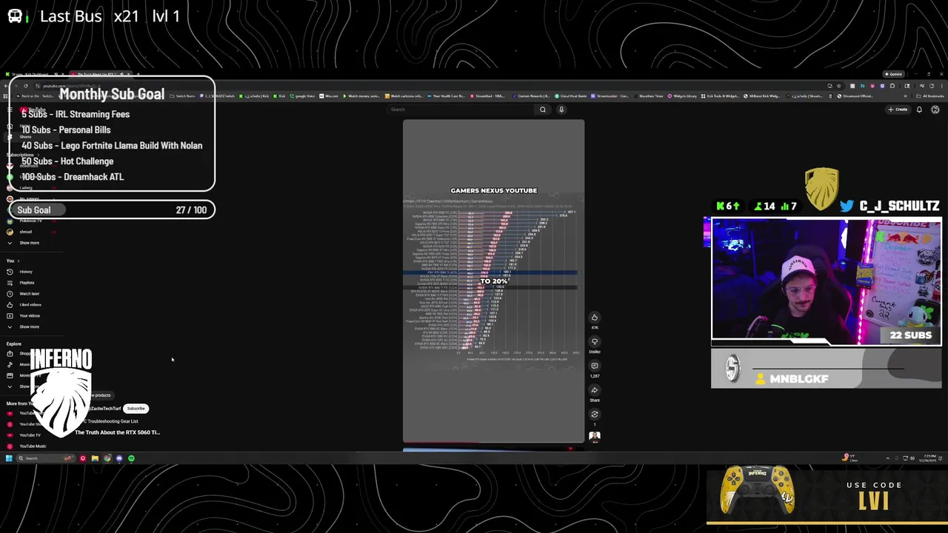Click the Remix icon below Share
The width and height of the screenshot is (948, 533).
pos(595,415)
